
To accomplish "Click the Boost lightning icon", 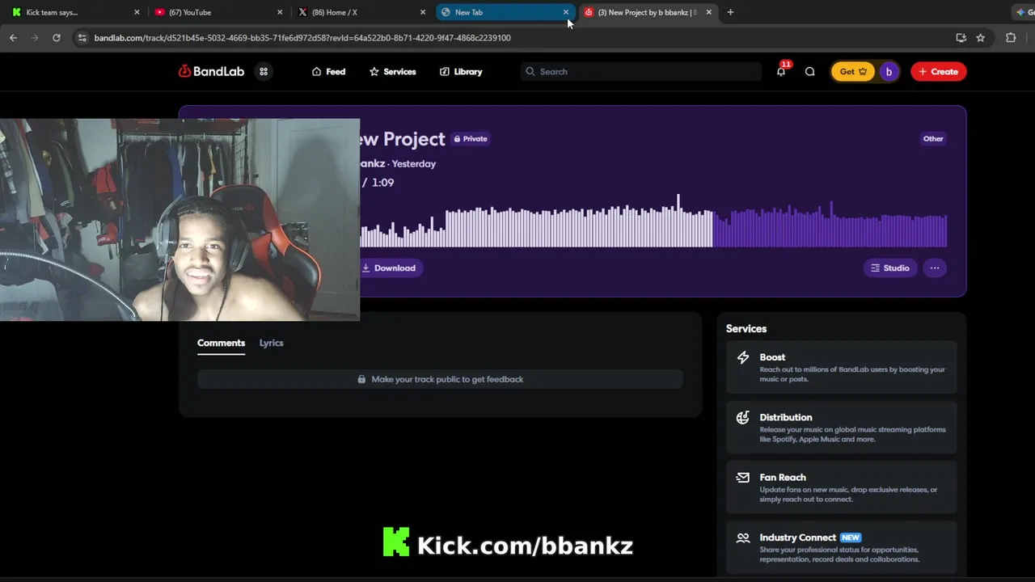I will [743, 357].
